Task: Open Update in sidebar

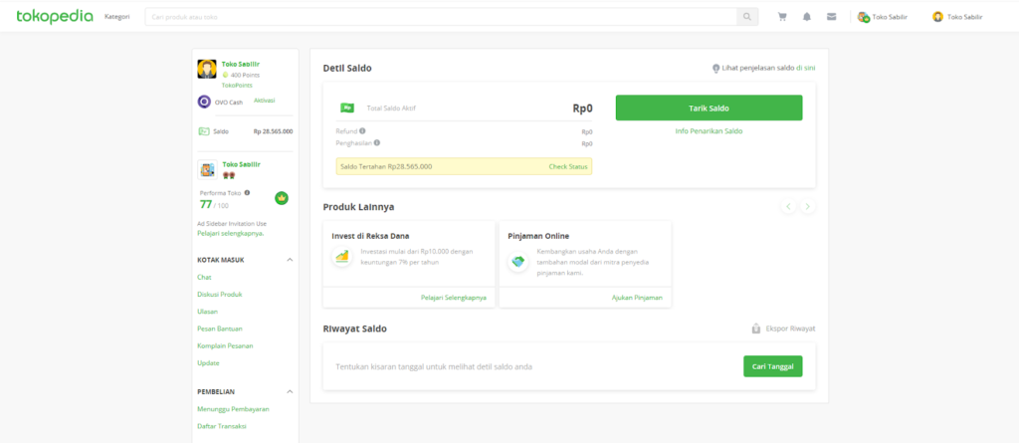Action: pos(209,363)
